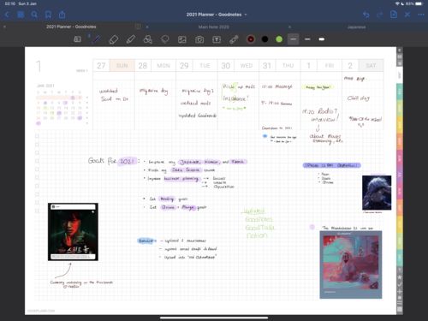Close the 2021 Planner - Goodnotes tab
This screenshot has width=428, height=321.
tap(4, 27)
